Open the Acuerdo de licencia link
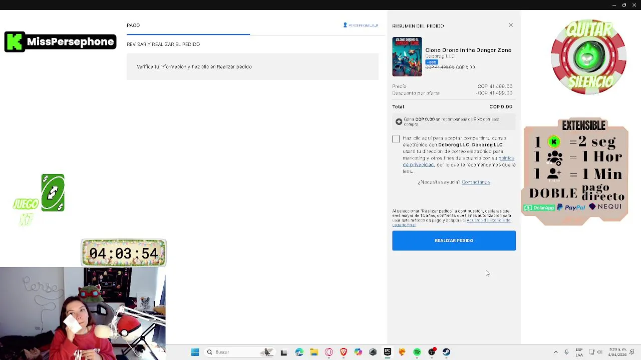Screen dimensions: 641x360 point(451,222)
